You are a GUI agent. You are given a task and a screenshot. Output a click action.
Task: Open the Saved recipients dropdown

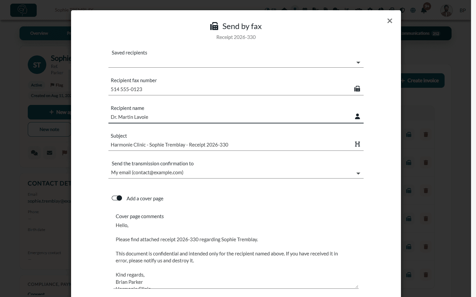click(x=236, y=62)
